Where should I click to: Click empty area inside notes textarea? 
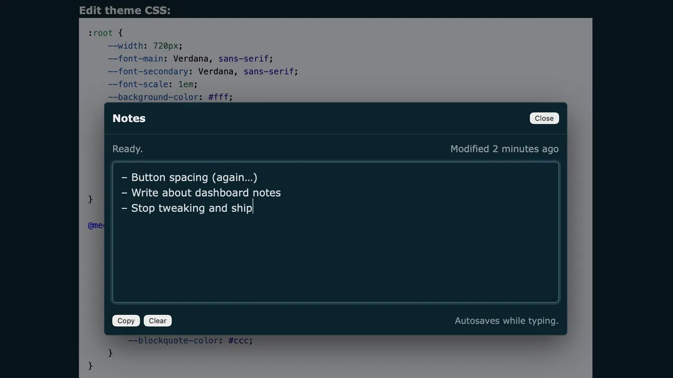pos(335,258)
